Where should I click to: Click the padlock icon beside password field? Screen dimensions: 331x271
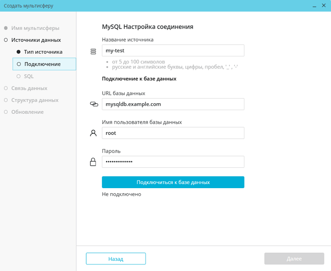(x=93, y=162)
